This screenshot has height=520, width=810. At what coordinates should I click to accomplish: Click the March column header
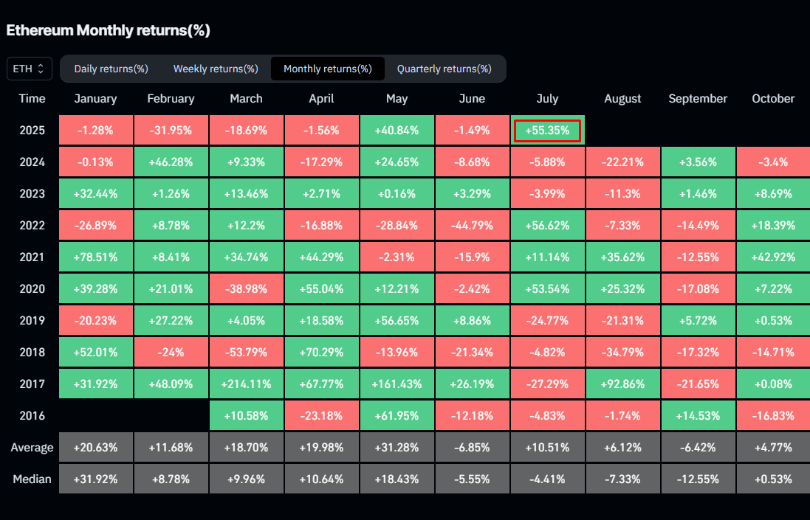click(246, 99)
